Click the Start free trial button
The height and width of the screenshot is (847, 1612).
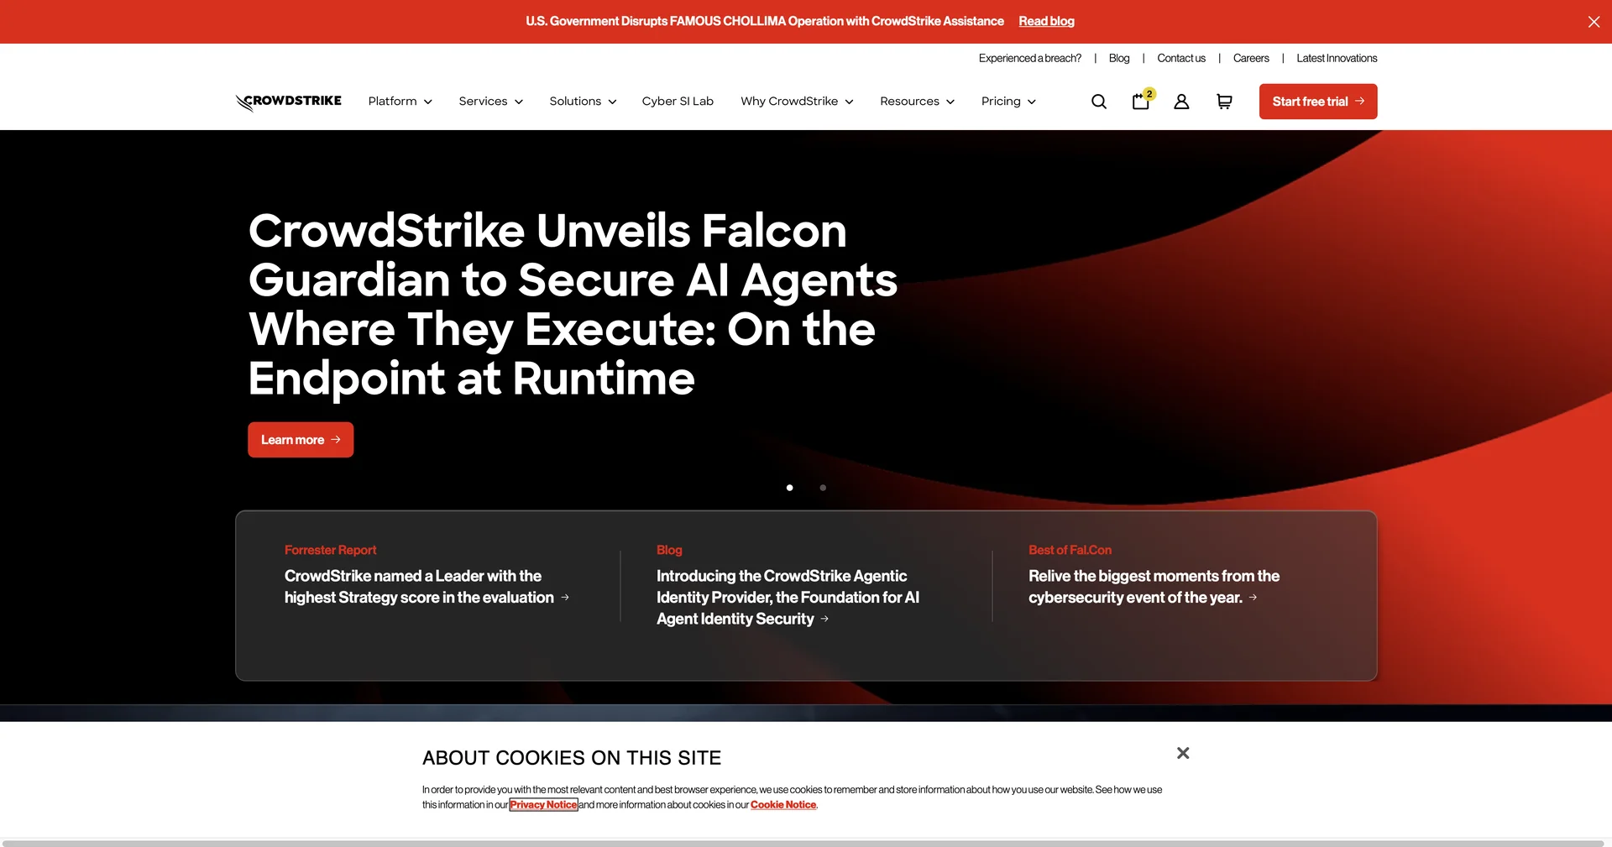(x=1317, y=102)
